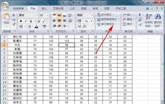This screenshot has width=165, height=104.
Task: Click Merge and Center icon
Action: pos(70,21)
